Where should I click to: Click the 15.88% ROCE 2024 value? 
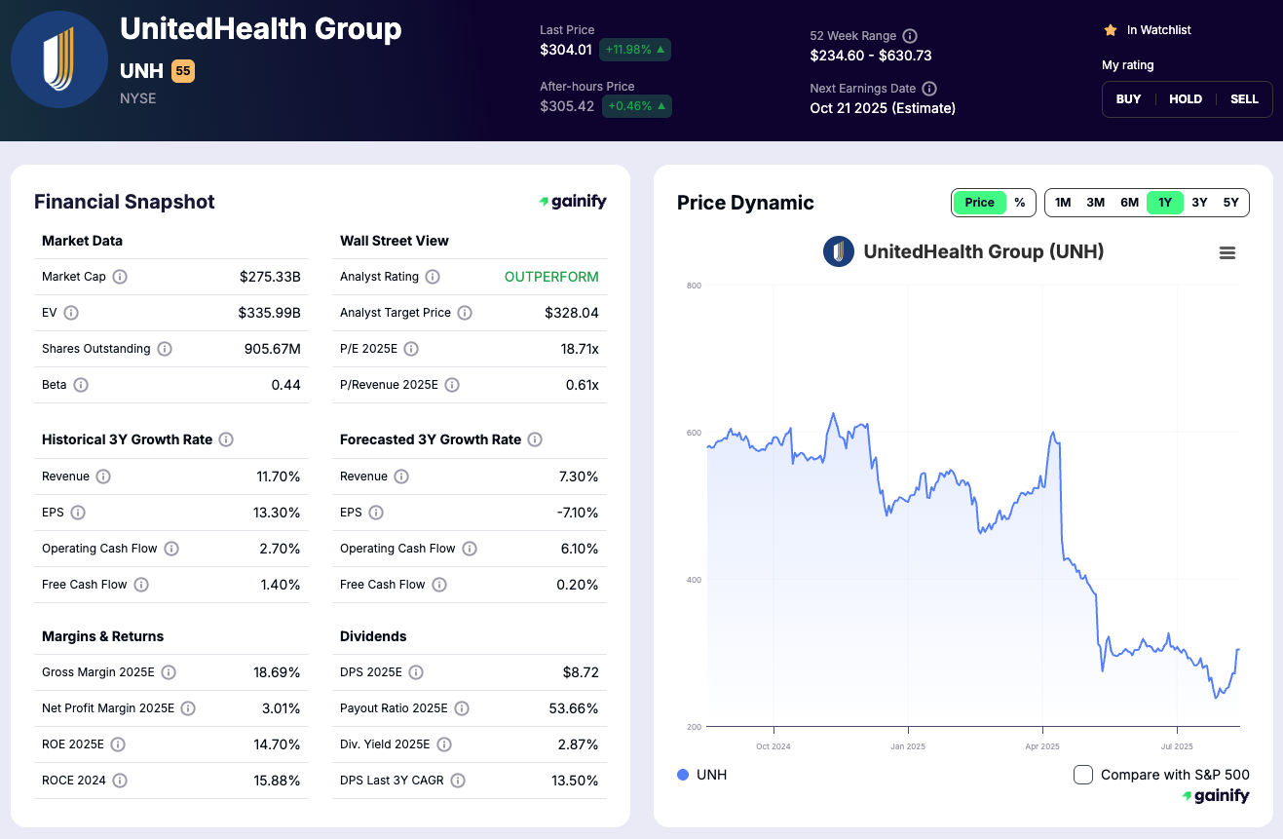(x=277, y=781)
